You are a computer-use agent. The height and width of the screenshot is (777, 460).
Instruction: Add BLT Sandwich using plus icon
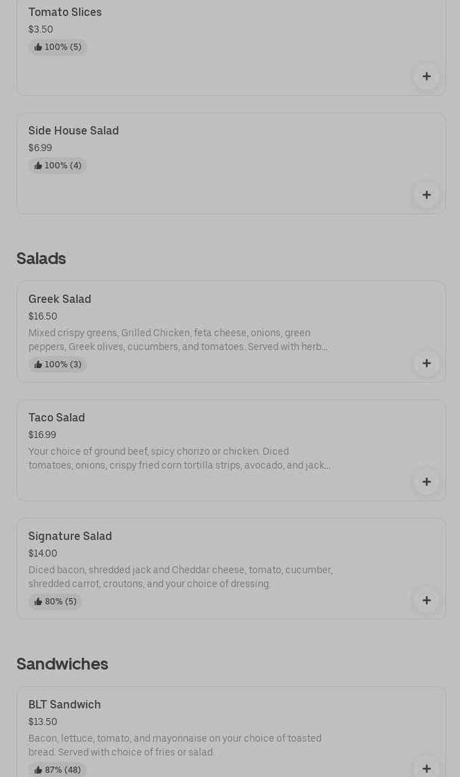click(x=426, y=768)
